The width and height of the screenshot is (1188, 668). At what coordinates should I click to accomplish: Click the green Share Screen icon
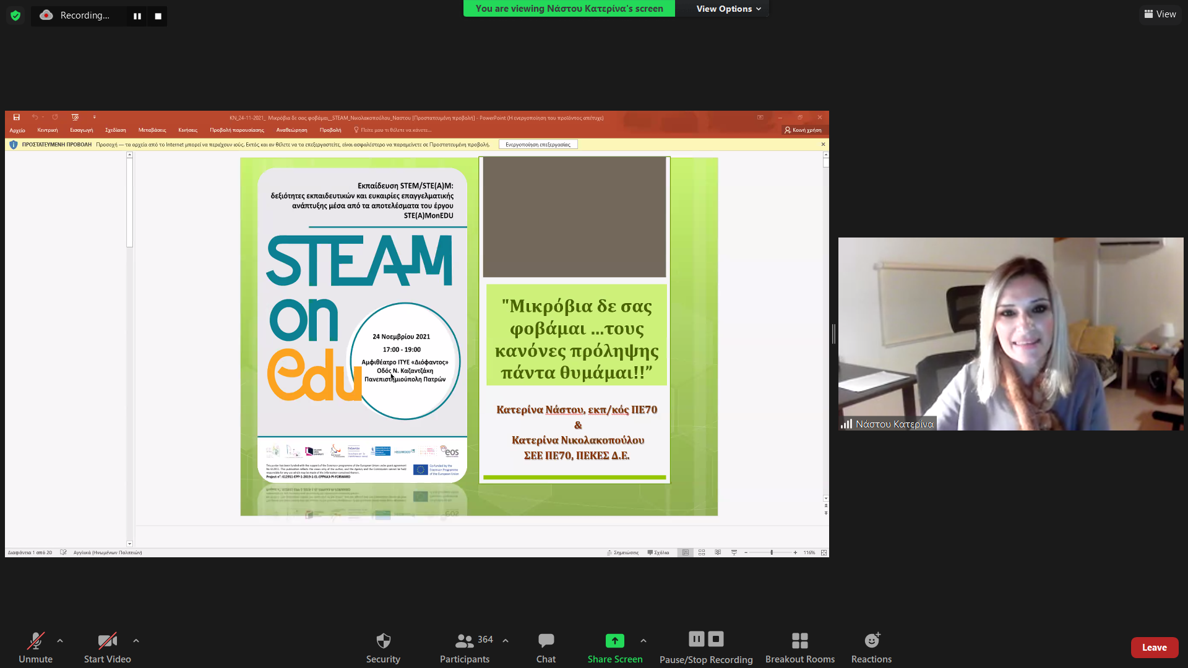pyautogui.click(x=614, y=641)
